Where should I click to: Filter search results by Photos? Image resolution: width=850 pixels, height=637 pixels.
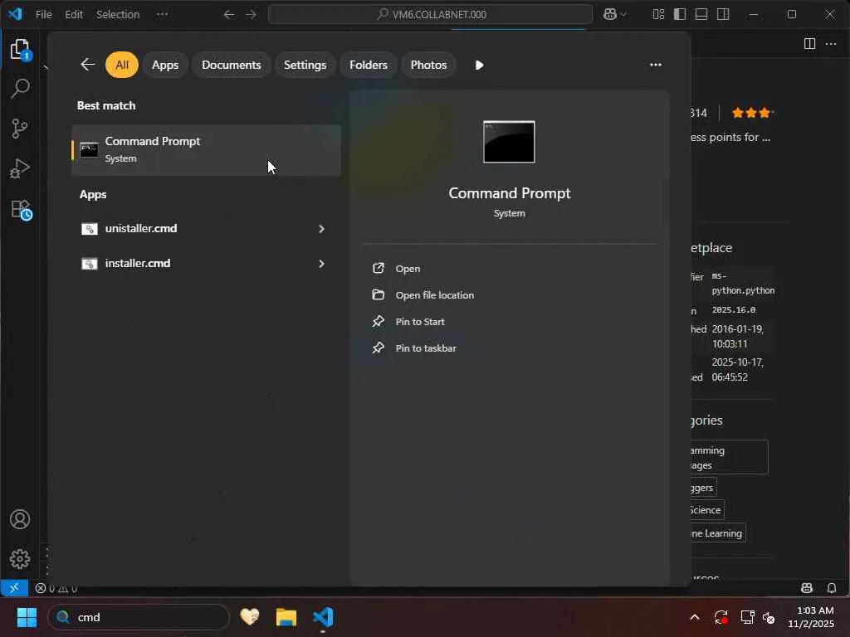point(429,65)
